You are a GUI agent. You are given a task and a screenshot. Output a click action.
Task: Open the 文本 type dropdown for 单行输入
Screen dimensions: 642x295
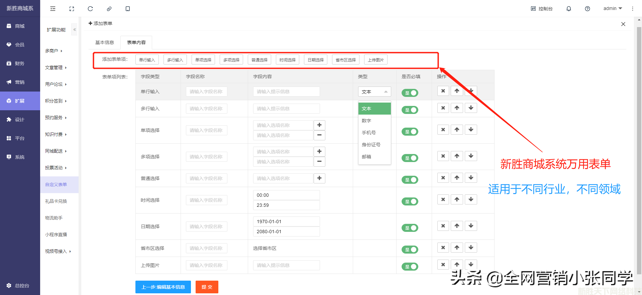[374, 92]
